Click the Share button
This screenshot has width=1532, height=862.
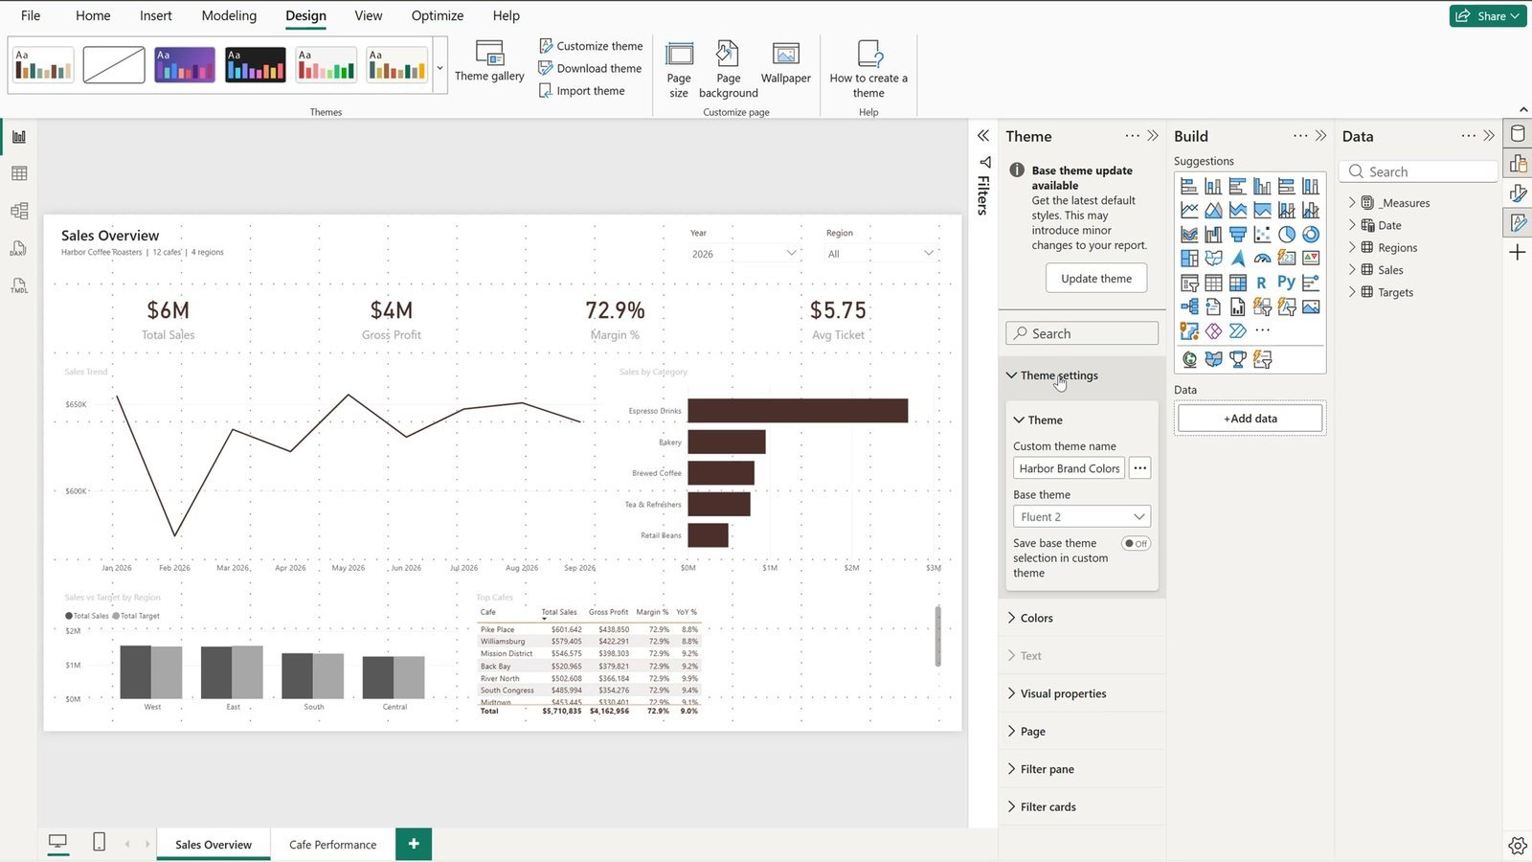coord(1488,15)
